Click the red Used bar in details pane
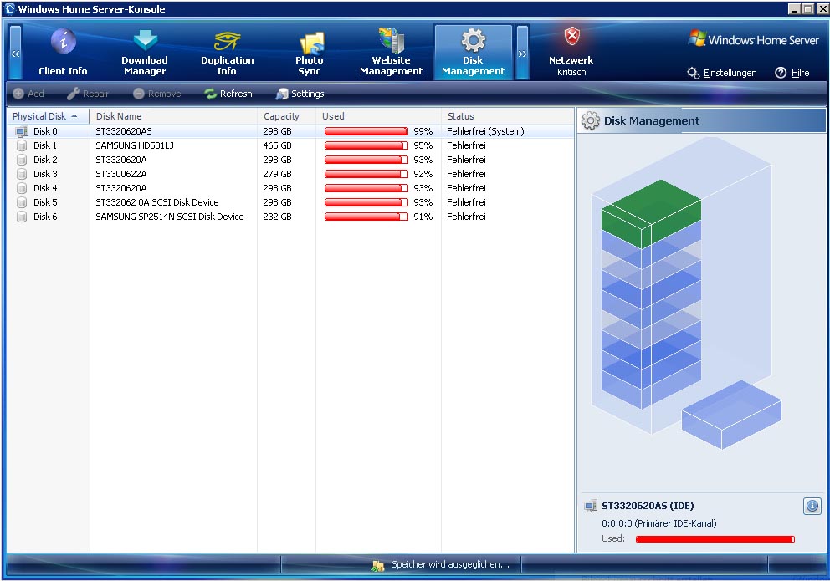The height and width of the screenshot is (581, 830). tap(715, 539)
